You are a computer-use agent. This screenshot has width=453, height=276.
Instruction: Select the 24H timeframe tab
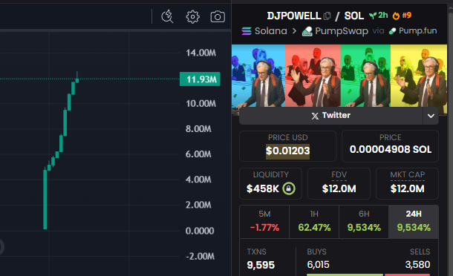pyautogui.click(x=414, y=221)
